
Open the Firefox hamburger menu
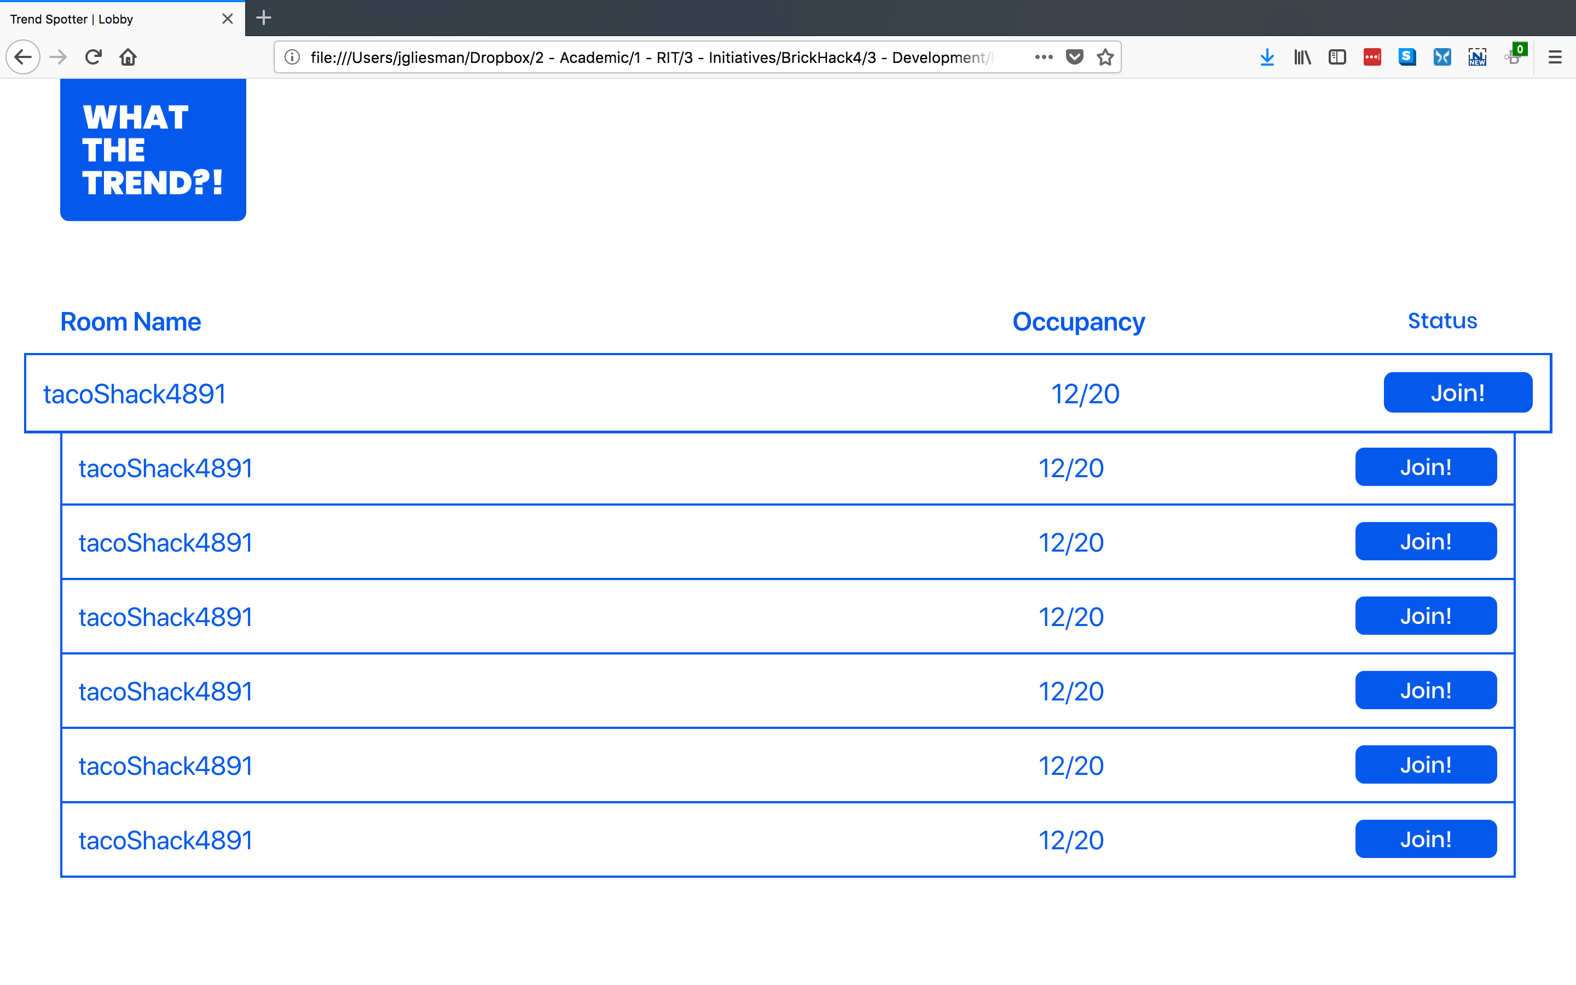(1555, 57)
